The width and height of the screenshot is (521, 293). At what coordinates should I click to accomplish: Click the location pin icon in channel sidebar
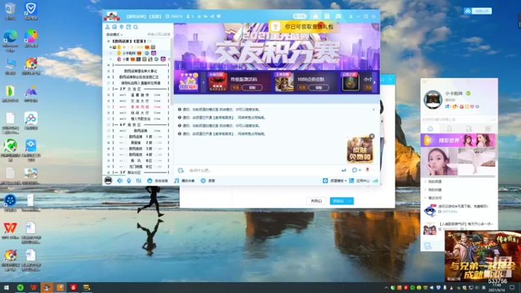122,27
